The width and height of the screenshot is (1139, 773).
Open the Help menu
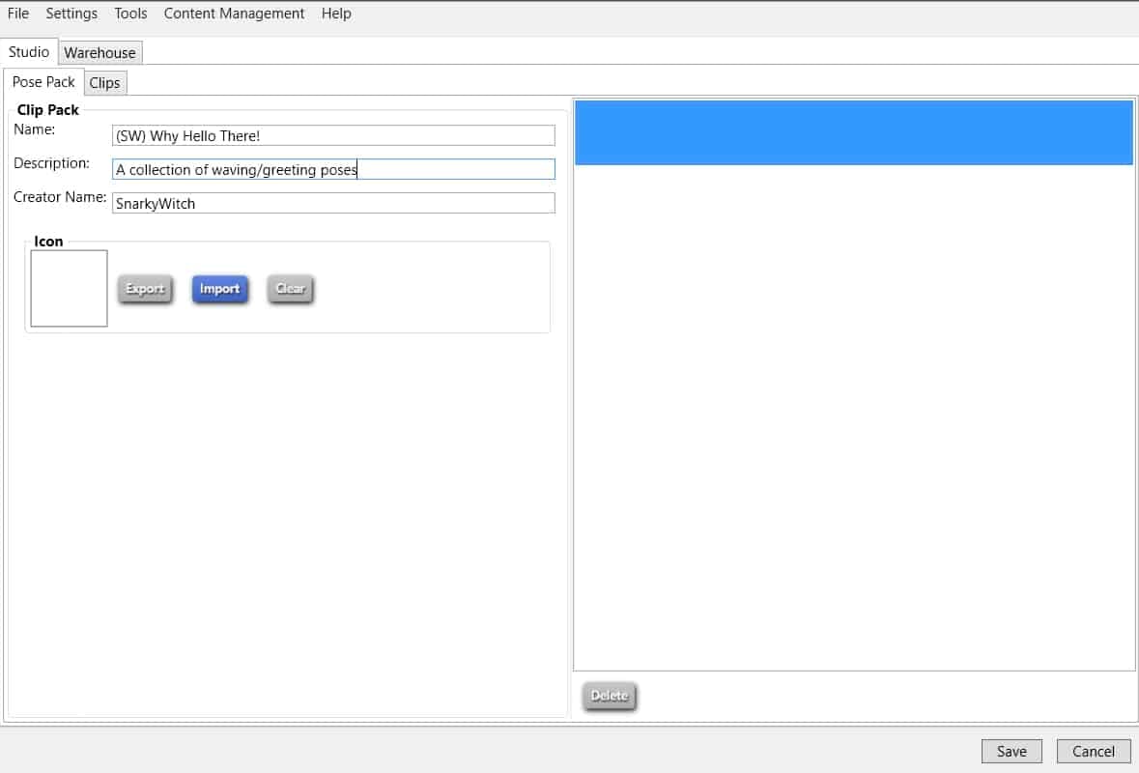tap(336, 14)
